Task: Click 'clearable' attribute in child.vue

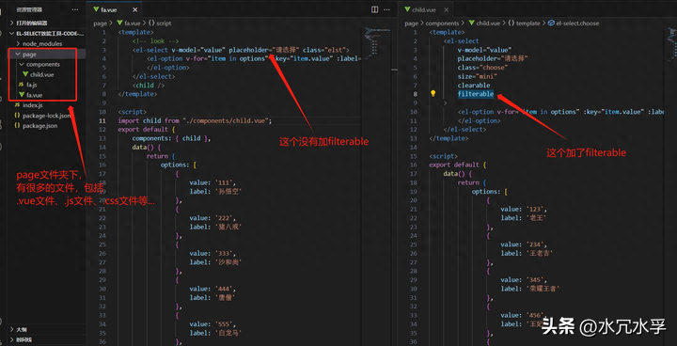Action: [474, 86]
